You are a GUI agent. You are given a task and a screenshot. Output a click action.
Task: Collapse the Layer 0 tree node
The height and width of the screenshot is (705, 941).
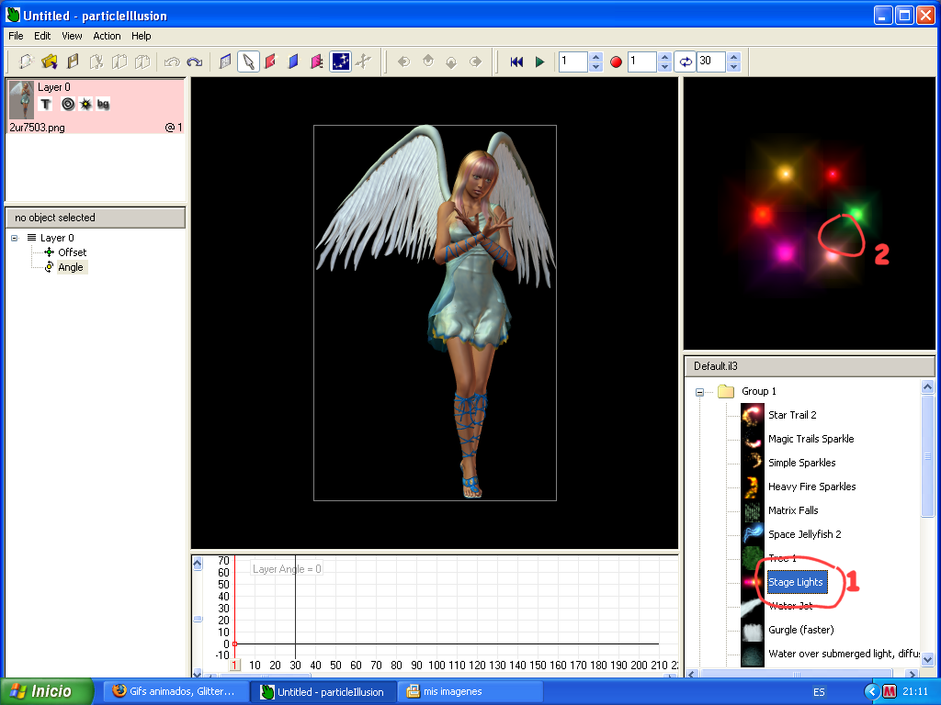(x=15, y=238)
